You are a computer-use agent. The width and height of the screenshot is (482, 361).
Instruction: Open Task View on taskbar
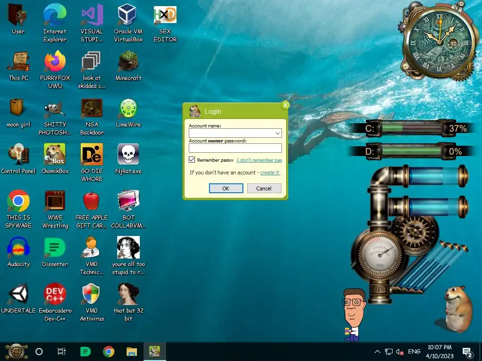pos(62,352)
